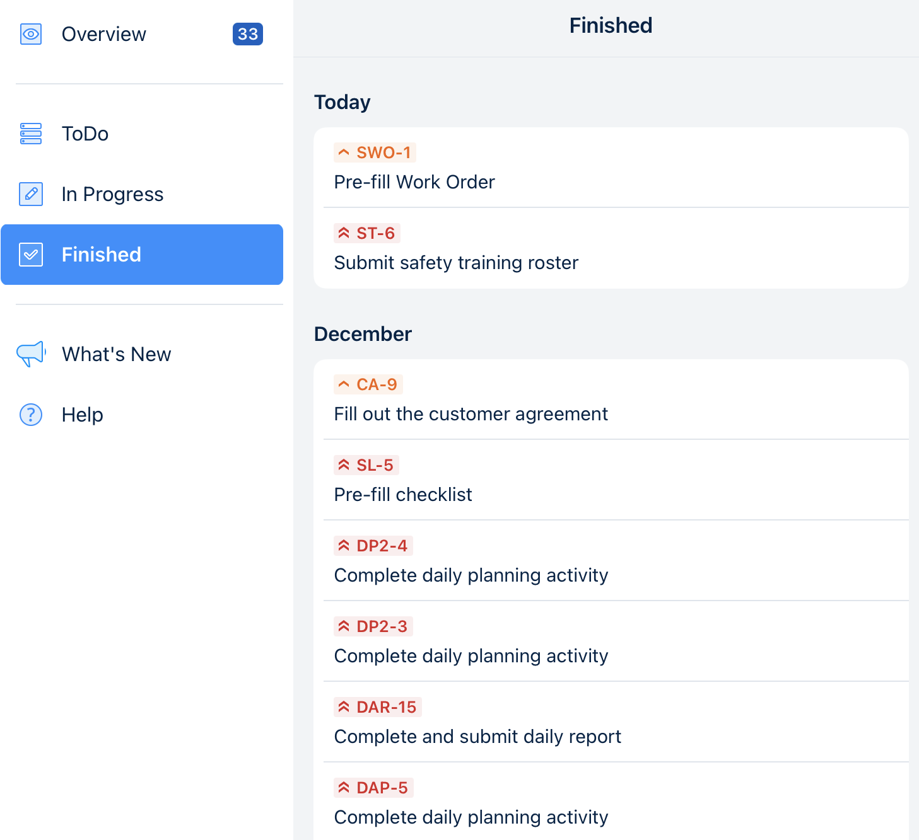919x840 pixels.
Task: Click the What's New megaphone icon
Action: (30, 354)
